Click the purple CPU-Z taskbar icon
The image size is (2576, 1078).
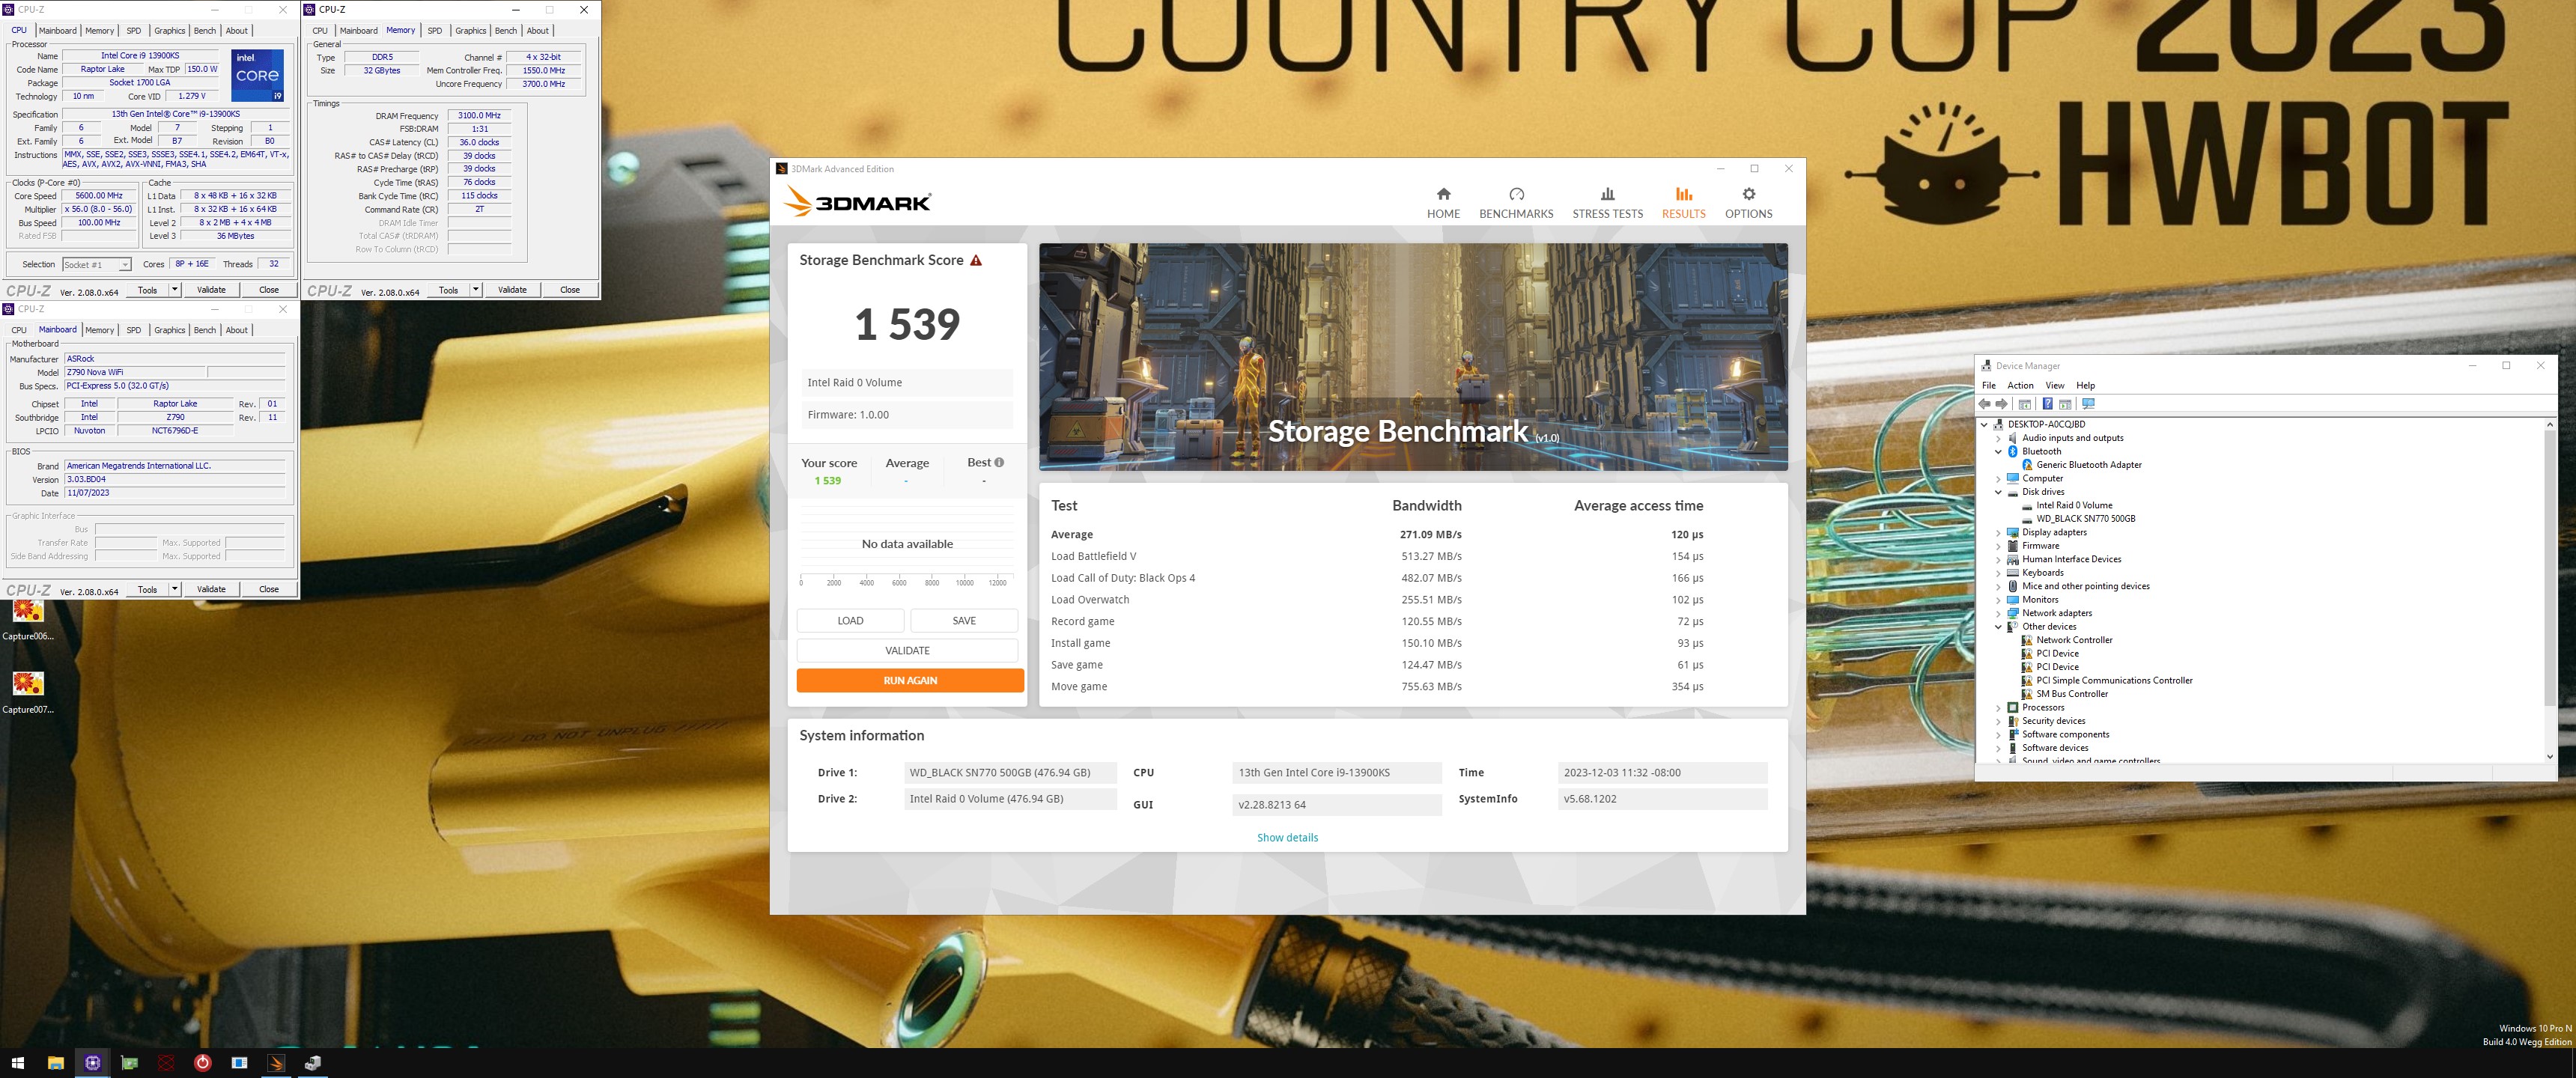tap(92, 1063)
